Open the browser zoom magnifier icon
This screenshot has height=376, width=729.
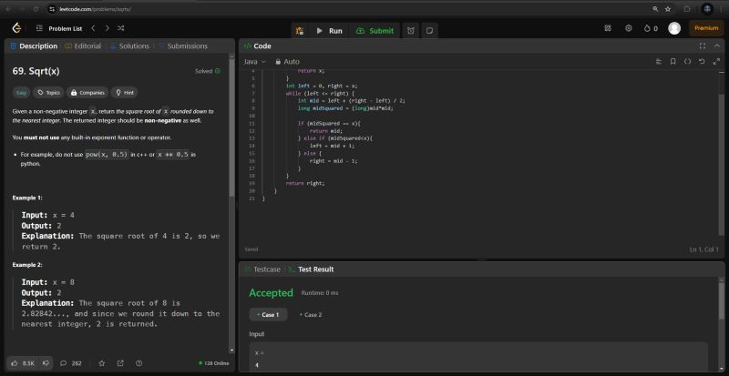click(x=655, y=9)
